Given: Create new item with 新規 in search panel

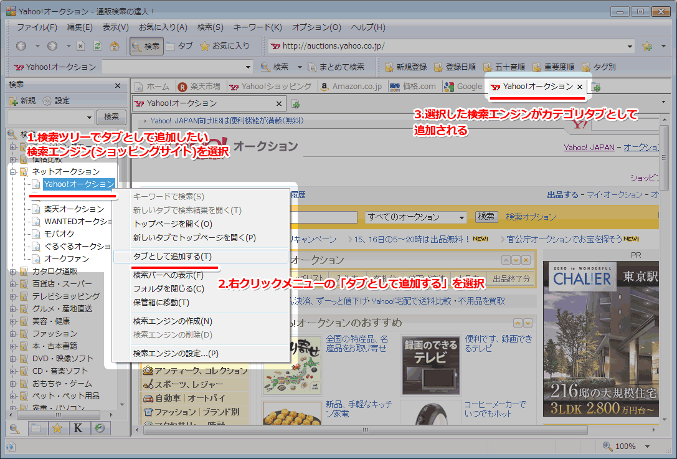Looking at the screenshot, I should 22,101.
